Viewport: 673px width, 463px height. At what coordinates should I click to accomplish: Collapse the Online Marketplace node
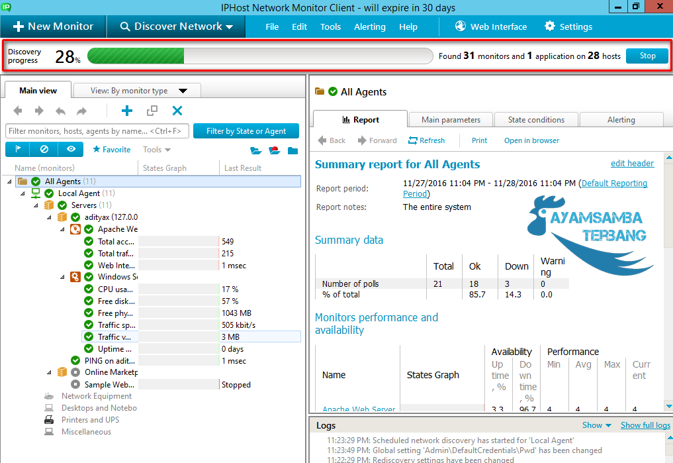(50, 372)
